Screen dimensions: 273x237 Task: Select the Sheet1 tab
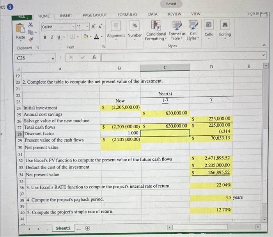[x=63, y=228]
